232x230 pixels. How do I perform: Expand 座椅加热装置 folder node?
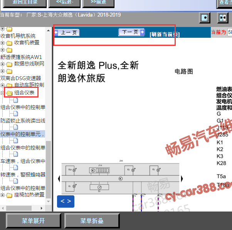[x=2, y=195]
